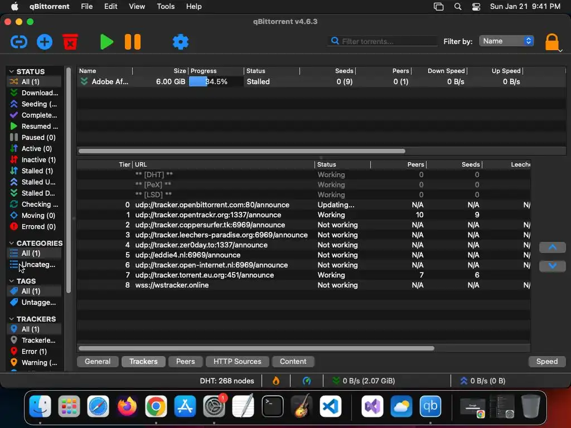Viewport: 571px width, 428px height.
Task: Select tracker udp://tracker.opentrackr.org:1337/announce row
Action: pyautogui.click(x=304, y=215)
